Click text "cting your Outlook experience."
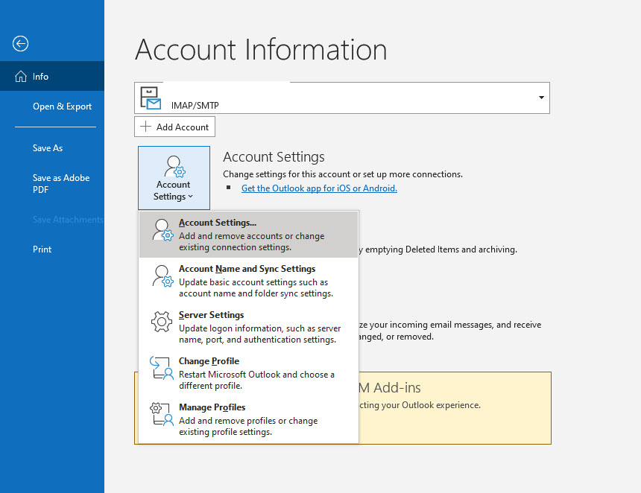The width and height of the screenshot is (641, 493). (x=420, y=405)
